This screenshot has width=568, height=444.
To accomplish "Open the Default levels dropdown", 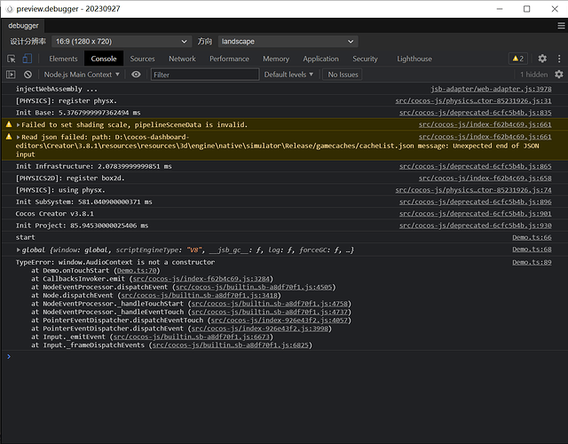I will [288, 75].
